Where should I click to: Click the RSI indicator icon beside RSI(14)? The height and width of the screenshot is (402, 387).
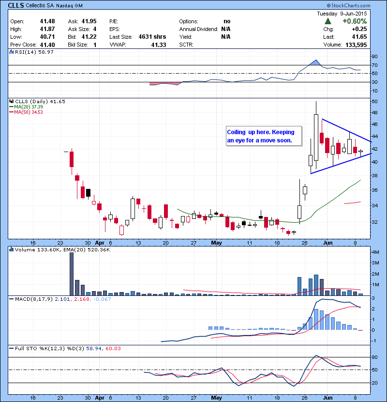coord(11,52)
